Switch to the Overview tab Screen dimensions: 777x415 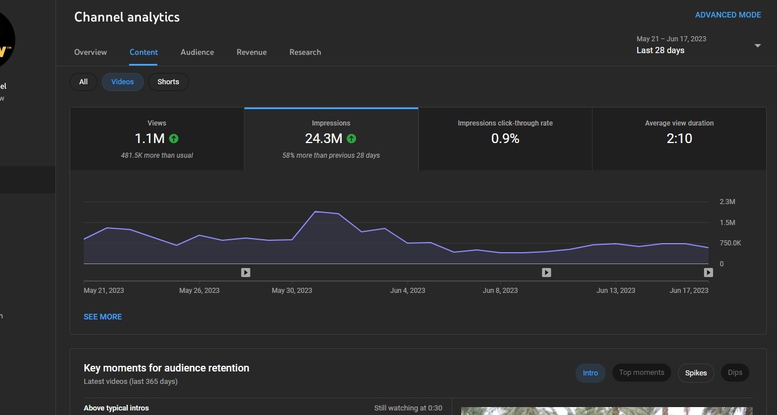pos(91,52)
